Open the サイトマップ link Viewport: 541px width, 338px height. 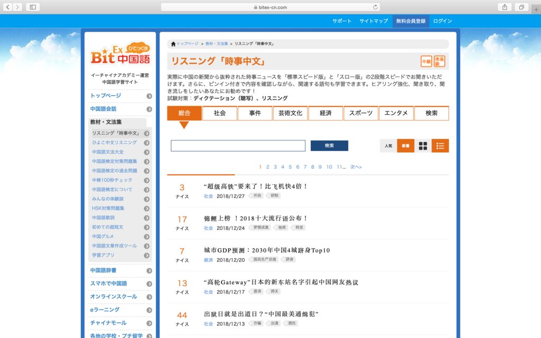pyautogui.click(x=374, y=21)
